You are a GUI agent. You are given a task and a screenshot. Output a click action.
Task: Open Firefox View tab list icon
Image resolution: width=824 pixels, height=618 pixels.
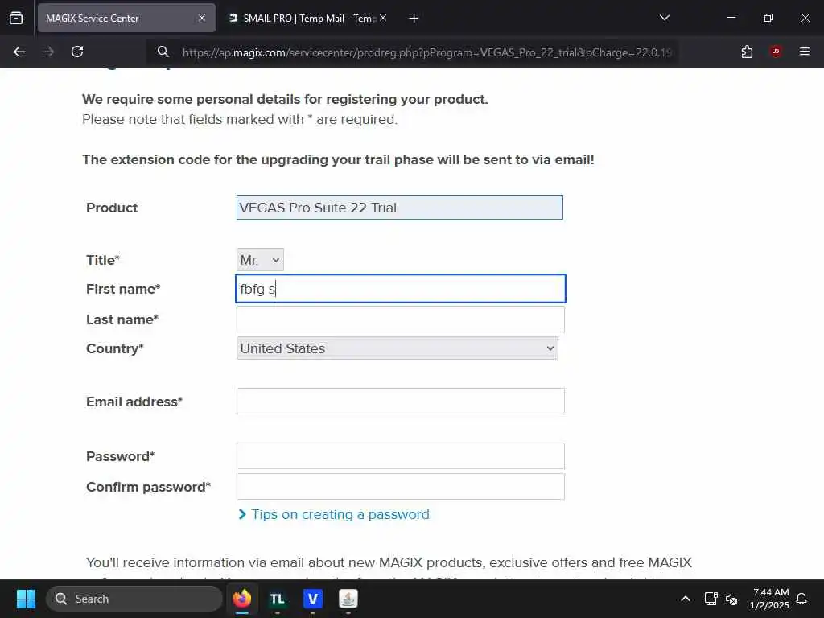16,18
